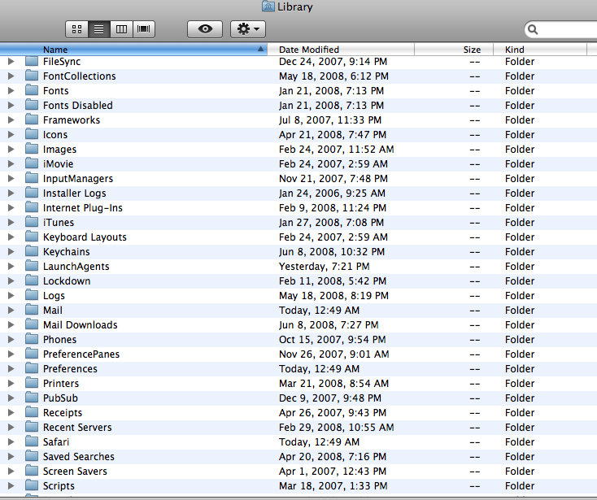Select the Installer Logs folder icon
Screen dimensions: 597x500
pyautogui.click(x=32, y=193)
